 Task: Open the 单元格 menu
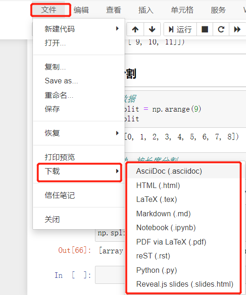182,10
